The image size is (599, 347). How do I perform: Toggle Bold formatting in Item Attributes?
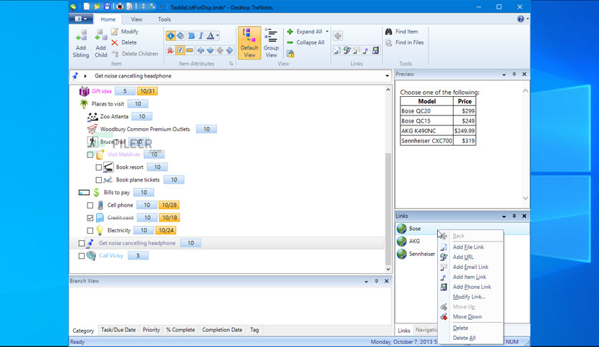point(191,36)
